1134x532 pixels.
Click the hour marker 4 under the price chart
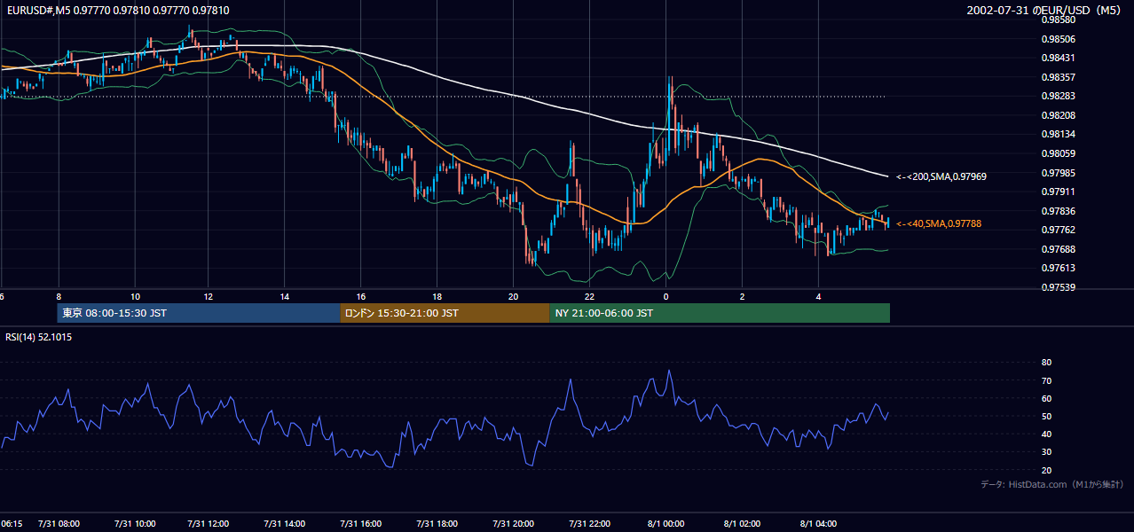click(819, 296)
